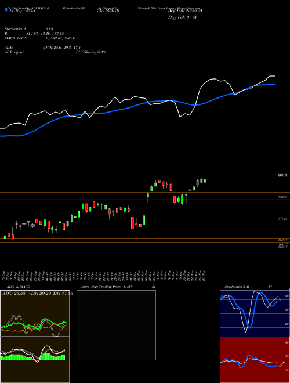Click the first date label on the x-axis
The width and height of the screenshot is (290, 383).
pyautogui.click(x=5, y=276)
